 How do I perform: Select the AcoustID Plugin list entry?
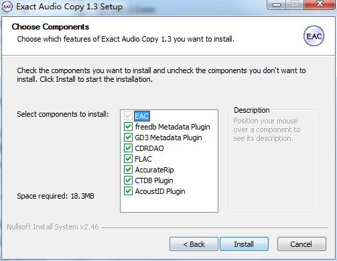tap(160, 191)
